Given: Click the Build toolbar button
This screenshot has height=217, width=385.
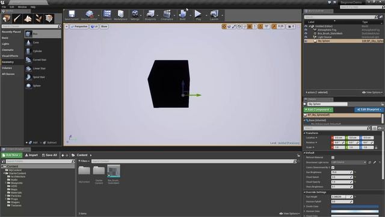Looking at the screenshot, I should (182, 15).
